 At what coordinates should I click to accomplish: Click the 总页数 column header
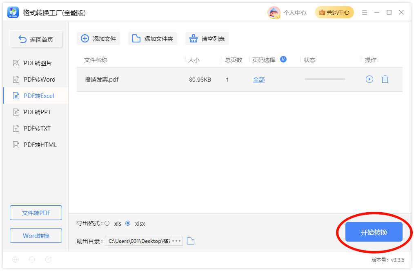234,60
